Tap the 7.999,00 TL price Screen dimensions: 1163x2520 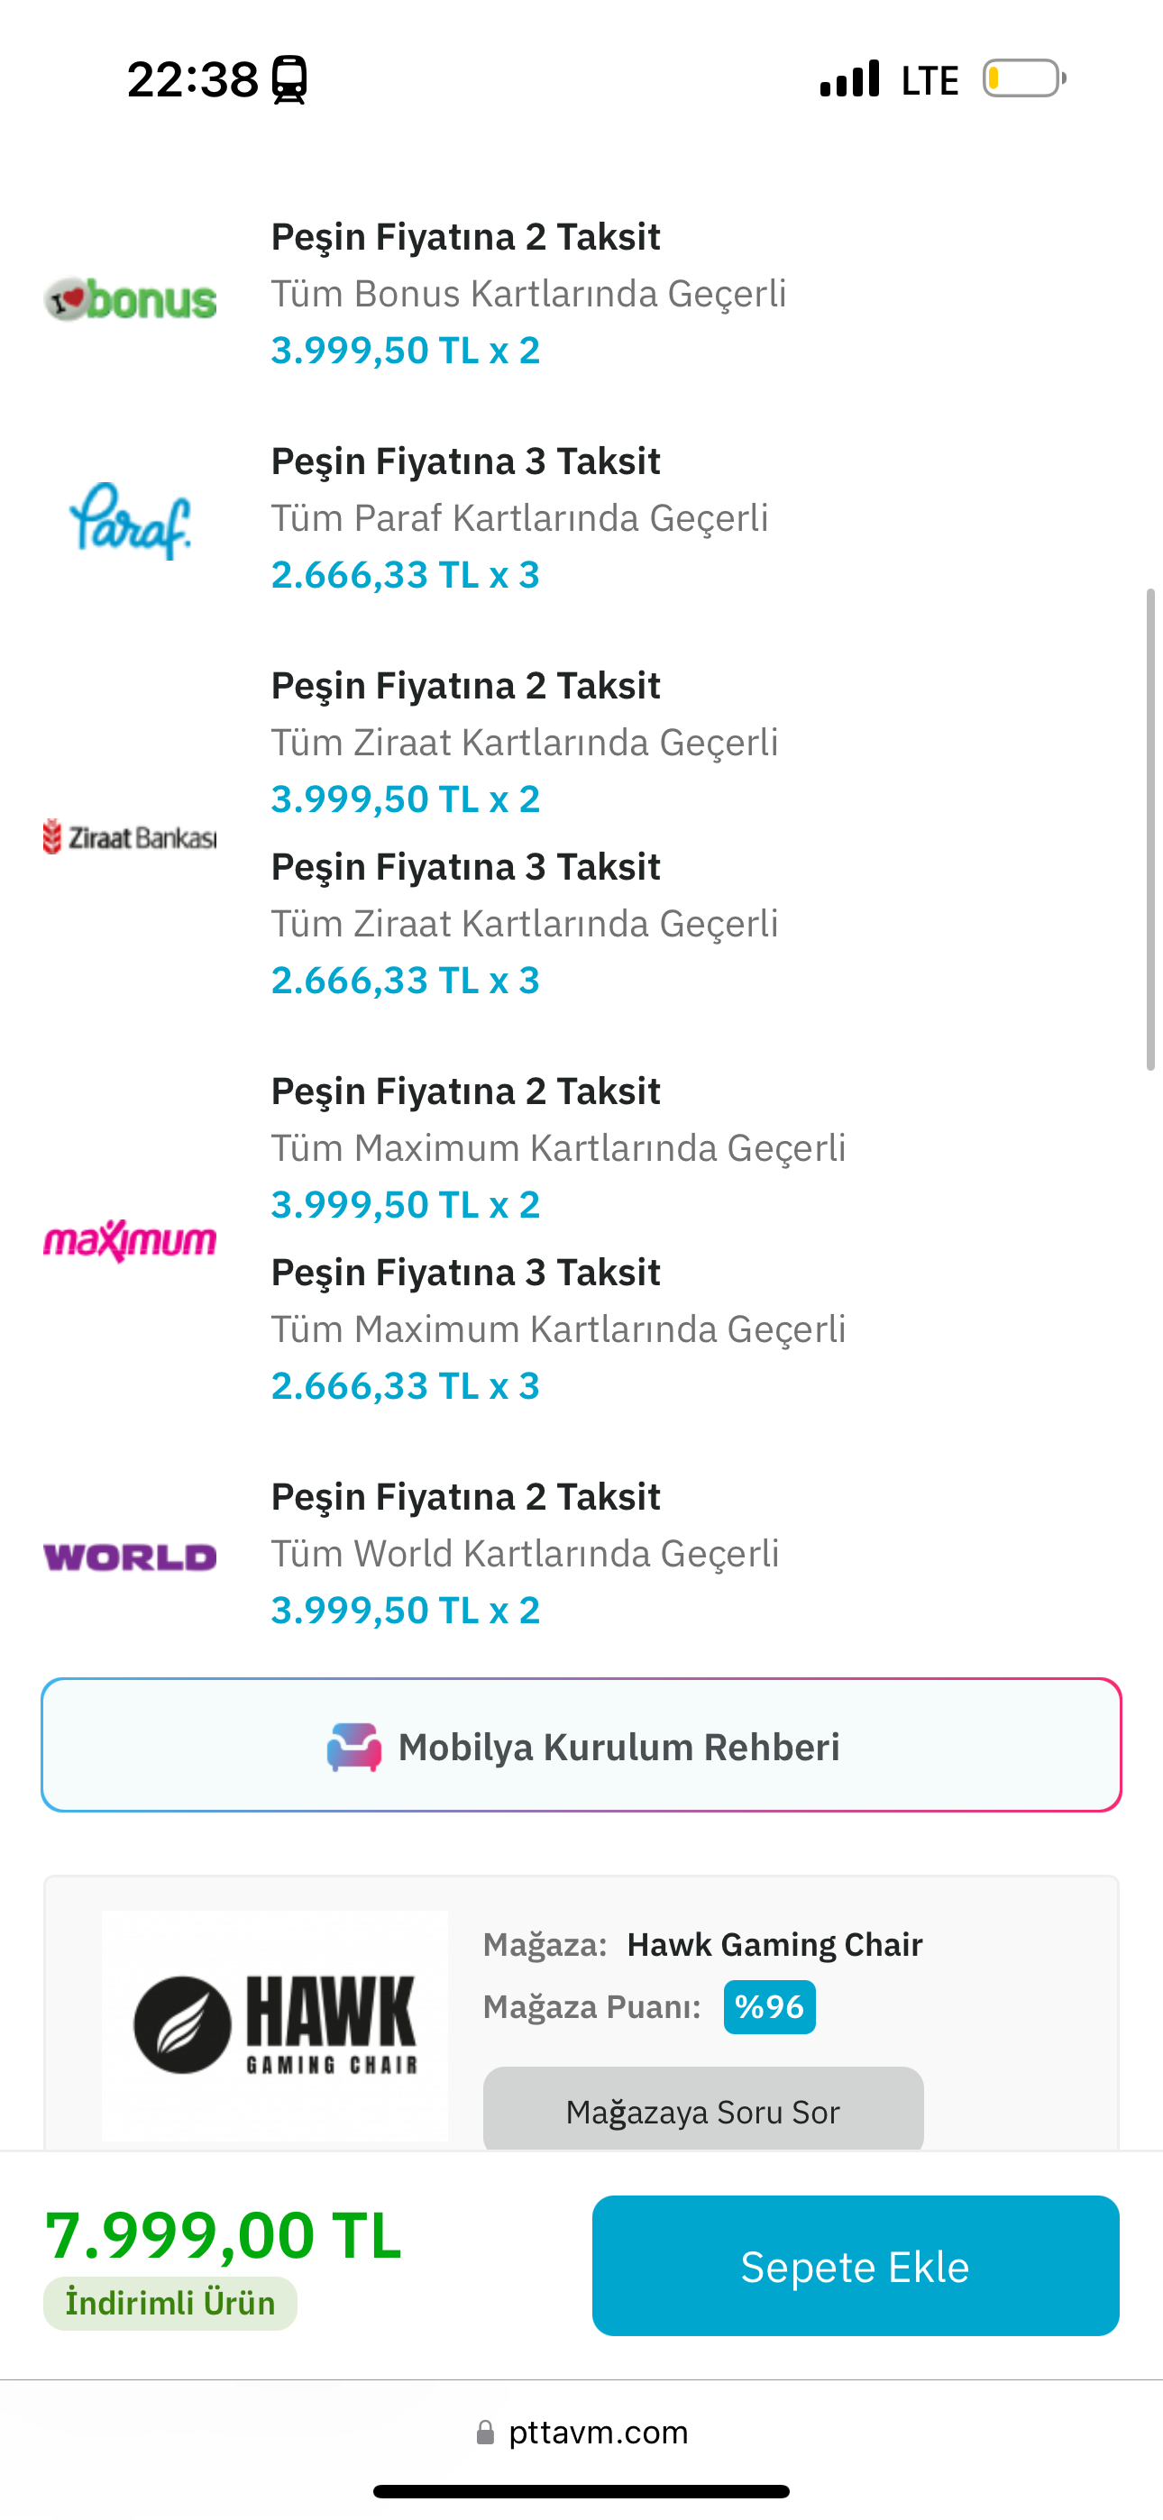point(224,2236)
